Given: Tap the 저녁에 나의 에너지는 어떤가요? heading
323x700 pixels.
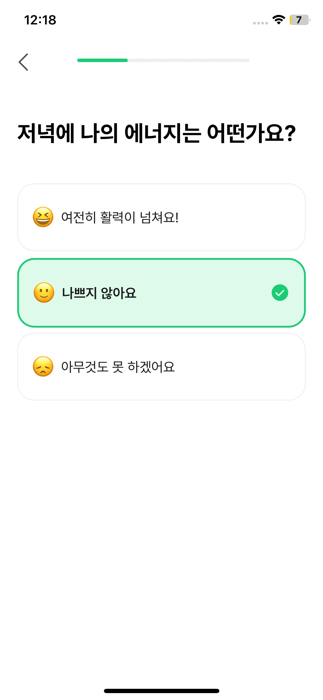Looking at the screenshot, I should 156,133.
